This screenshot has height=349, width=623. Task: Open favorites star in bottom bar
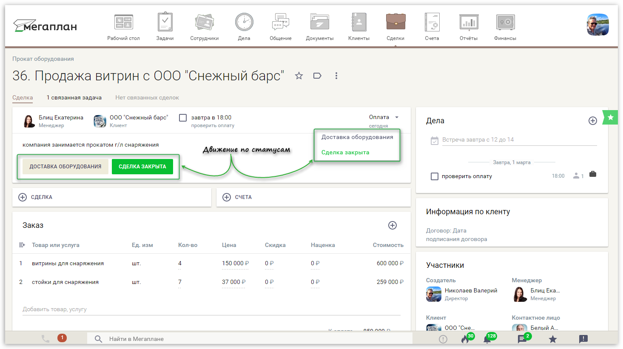tap(552, 339)
